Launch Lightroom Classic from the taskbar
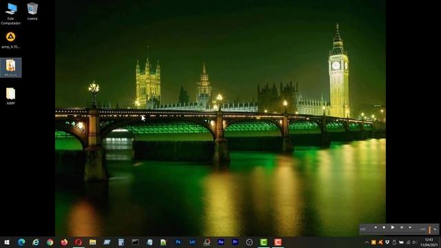The width and height of the screenshot is (441, 248). tap(192, 242)
